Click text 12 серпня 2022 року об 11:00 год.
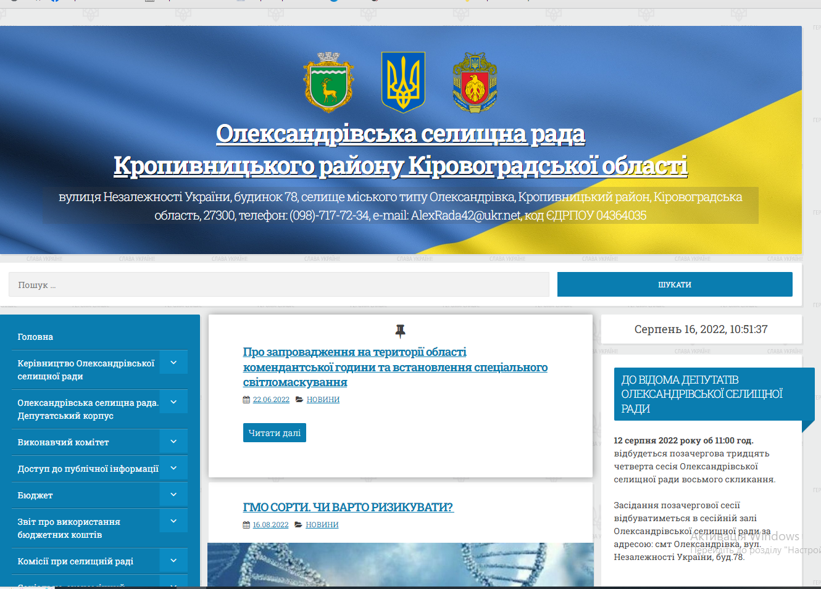This screenshot has width=821, height=589. click(x=683, y=440)
